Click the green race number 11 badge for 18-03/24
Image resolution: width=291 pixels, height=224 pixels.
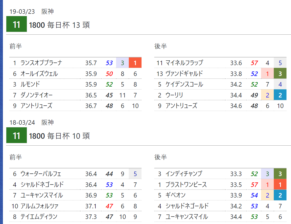(x=16, y=135)
